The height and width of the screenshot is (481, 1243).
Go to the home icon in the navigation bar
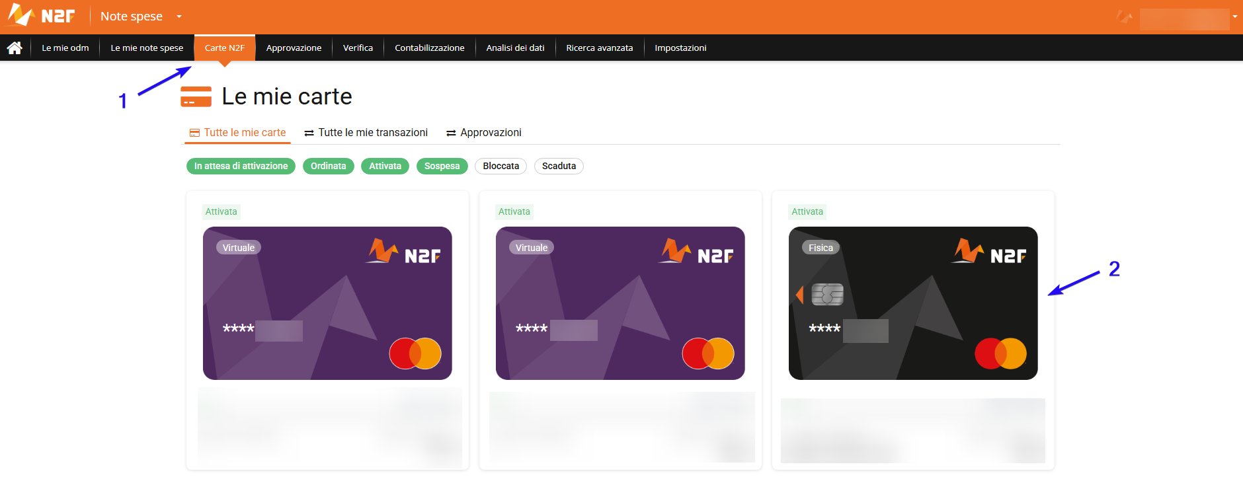tap(15, 48)
